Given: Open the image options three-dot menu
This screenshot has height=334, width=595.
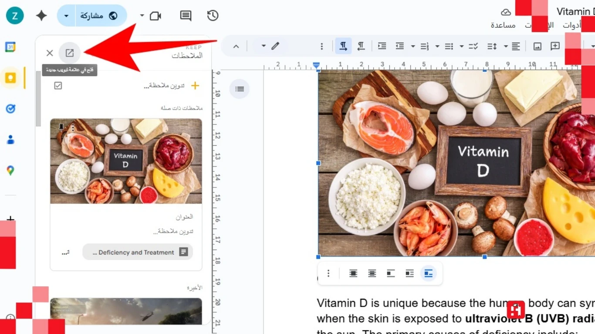Looking at the screenshot, I should tap(328, 273).
